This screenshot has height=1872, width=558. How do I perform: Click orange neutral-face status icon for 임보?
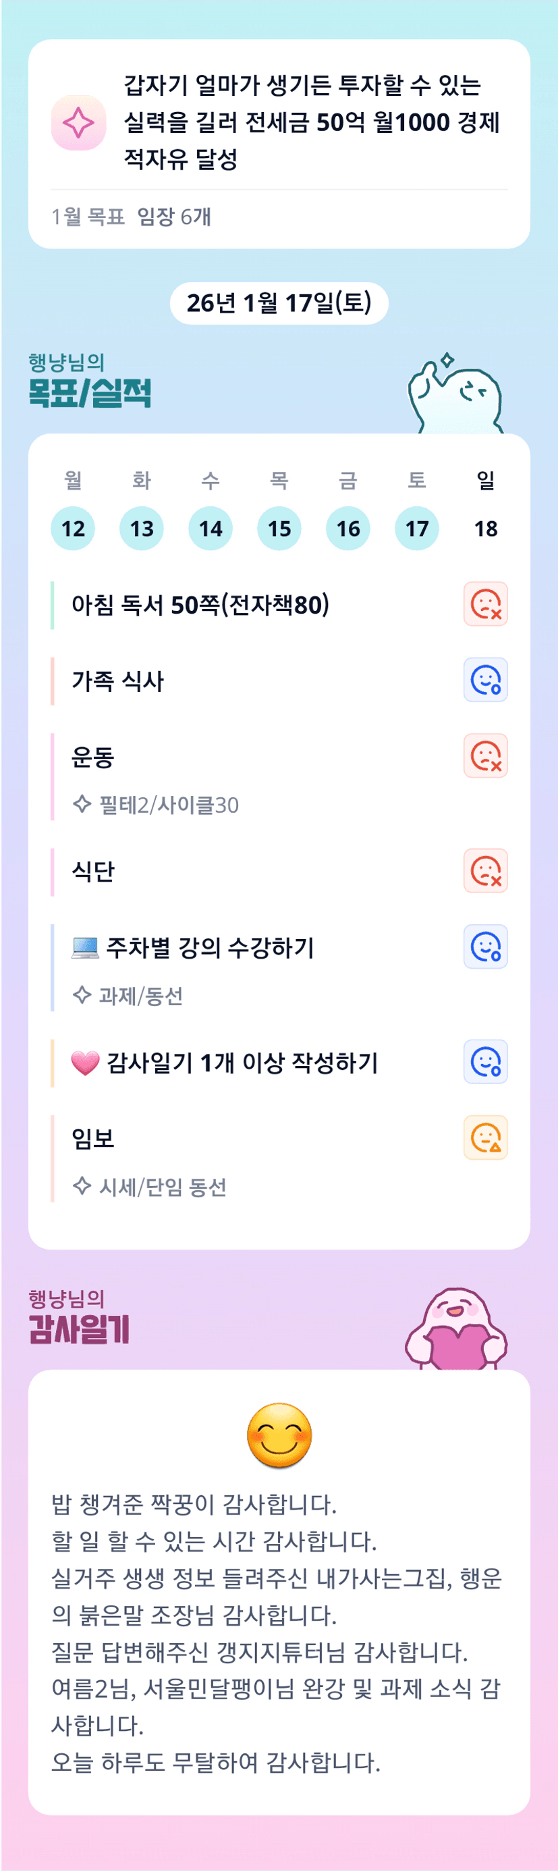pyautogui.click(x=485, y=1138)
